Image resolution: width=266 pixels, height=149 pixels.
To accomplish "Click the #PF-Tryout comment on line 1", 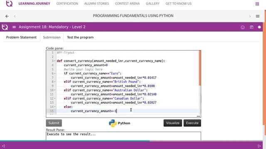I will pyautogui.click(x=66, y=53).
